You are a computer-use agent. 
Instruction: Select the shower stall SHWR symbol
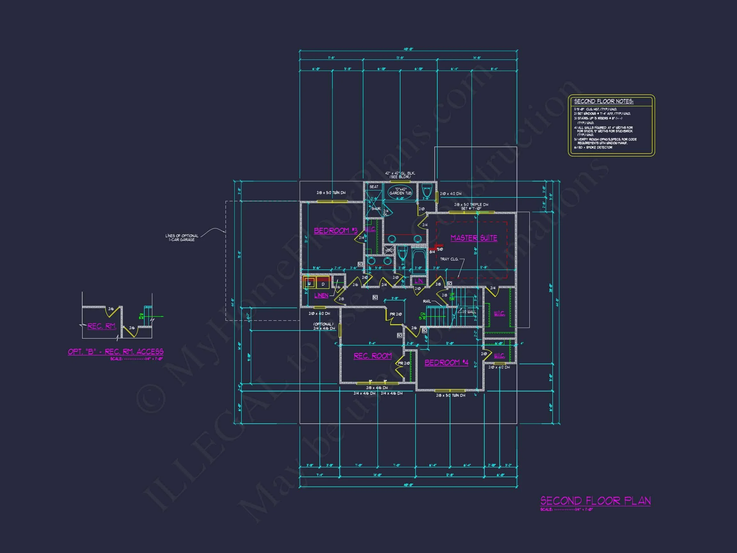376,208
